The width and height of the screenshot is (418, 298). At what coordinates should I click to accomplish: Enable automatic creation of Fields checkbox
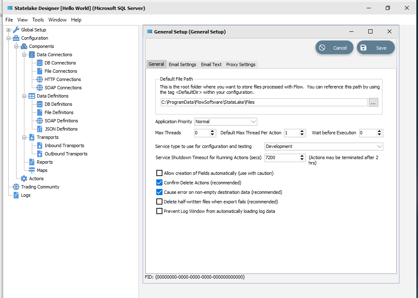[159, 173]
